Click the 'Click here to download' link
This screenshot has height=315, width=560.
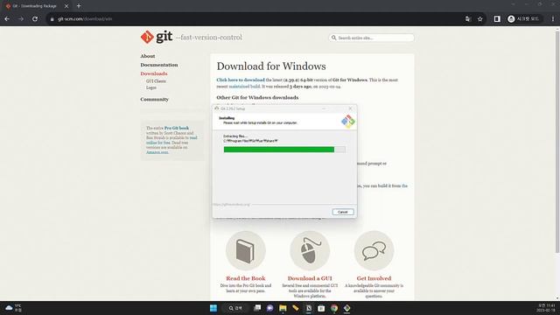[x=241, y=80]
